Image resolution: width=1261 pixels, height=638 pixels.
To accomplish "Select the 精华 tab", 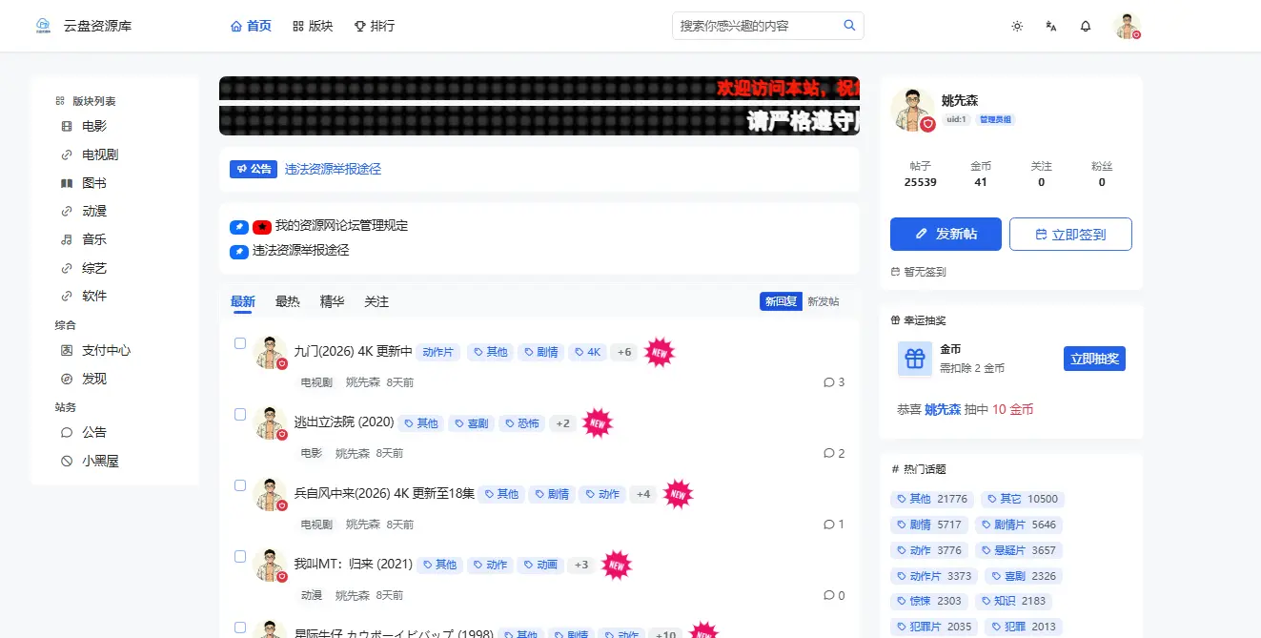I will (332, 301).
